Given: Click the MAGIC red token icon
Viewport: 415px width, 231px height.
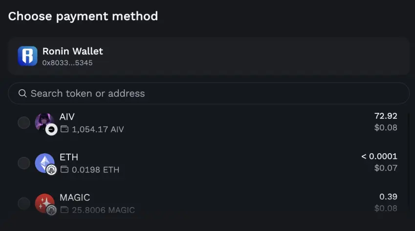Looking at the screenshot, I should coord(44,203).
